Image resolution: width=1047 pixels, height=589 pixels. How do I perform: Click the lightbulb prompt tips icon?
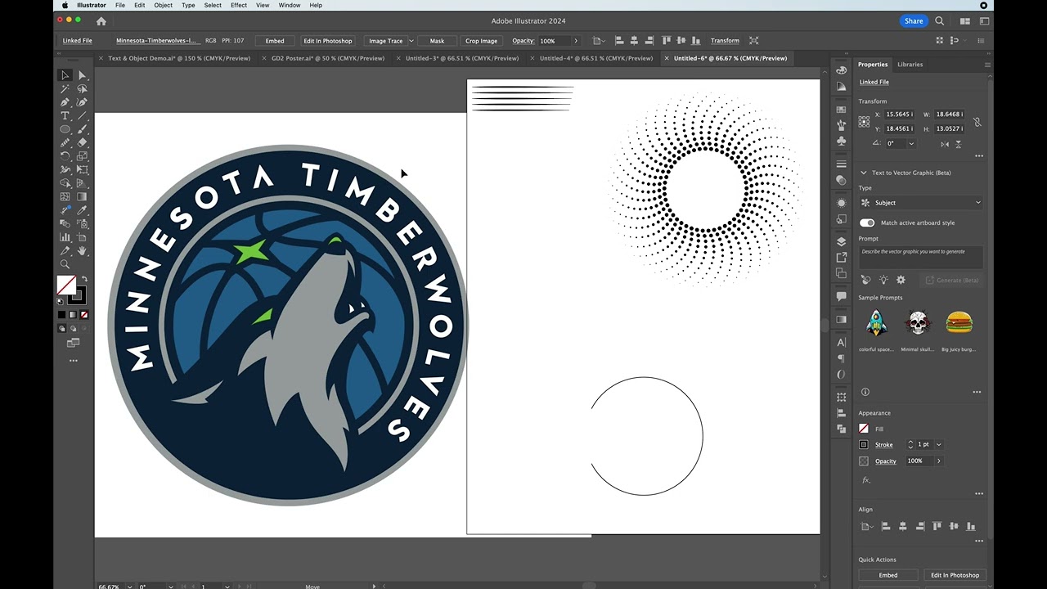pyautogui.click(x=883, y=280)
